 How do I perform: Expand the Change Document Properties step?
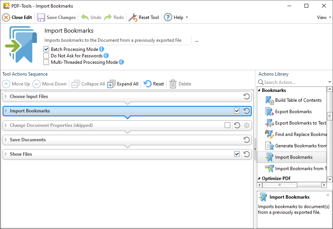pos(6,125)
